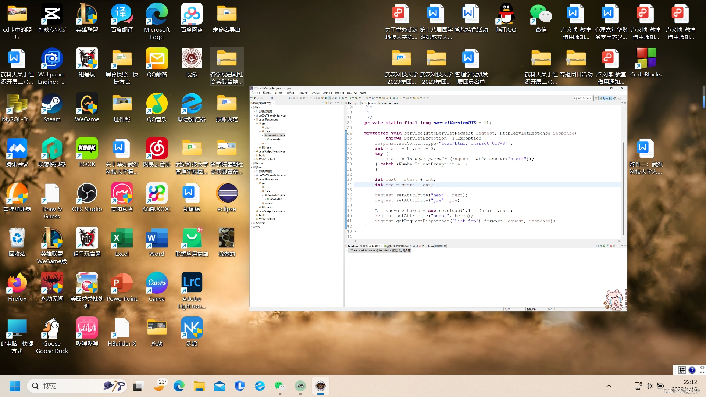The width and height of the screenshot is (706, 397).
Task: Click the green Run button in Eclipse toolbar
Action: (350, 98)
